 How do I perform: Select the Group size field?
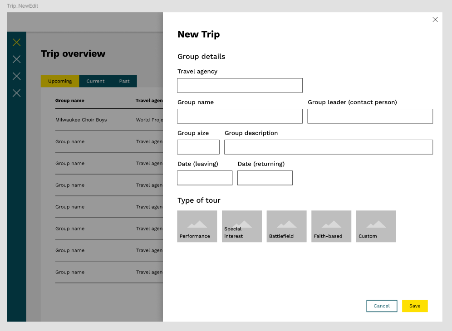198,147
